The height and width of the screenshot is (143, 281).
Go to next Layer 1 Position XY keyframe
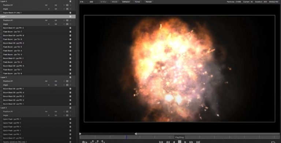70,20
